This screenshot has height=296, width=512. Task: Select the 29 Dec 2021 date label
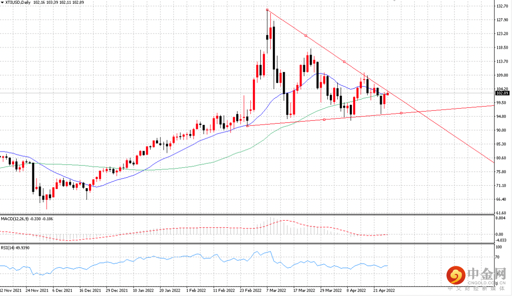[x=117, y=290]
